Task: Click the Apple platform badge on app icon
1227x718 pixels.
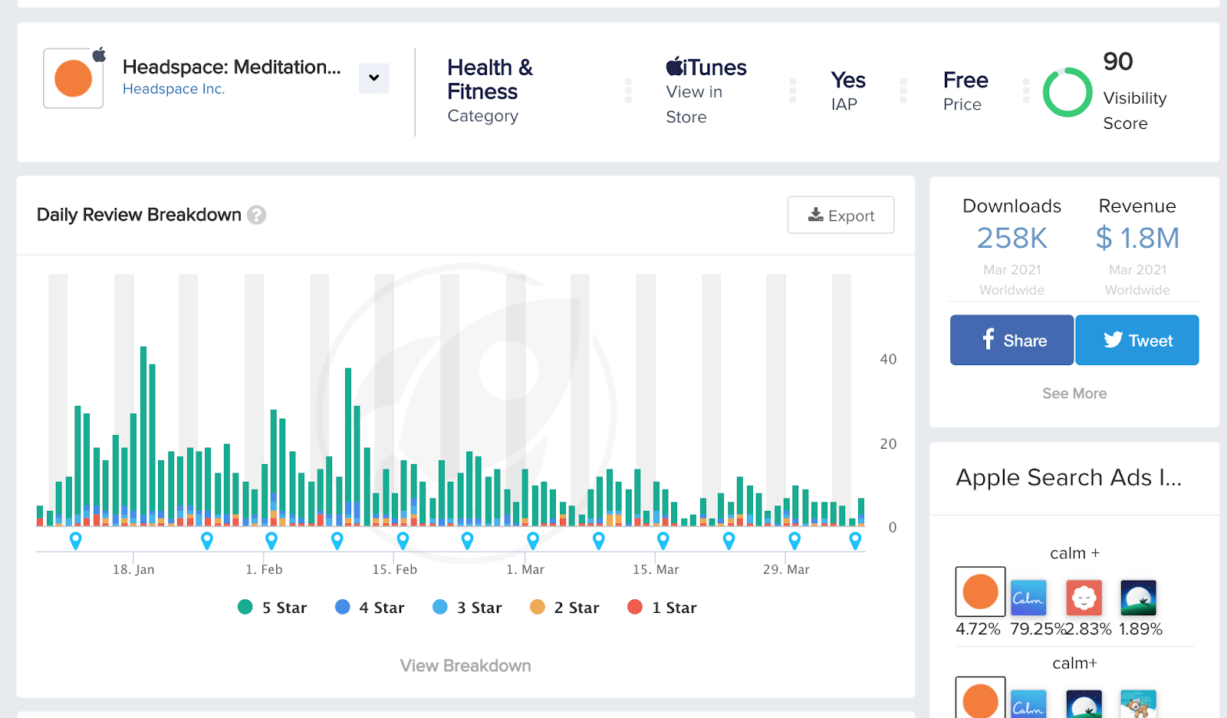Action: pos(100,54)
